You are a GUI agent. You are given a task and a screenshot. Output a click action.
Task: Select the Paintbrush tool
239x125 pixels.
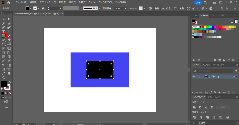pyautogui.click(x=9, y=36)
